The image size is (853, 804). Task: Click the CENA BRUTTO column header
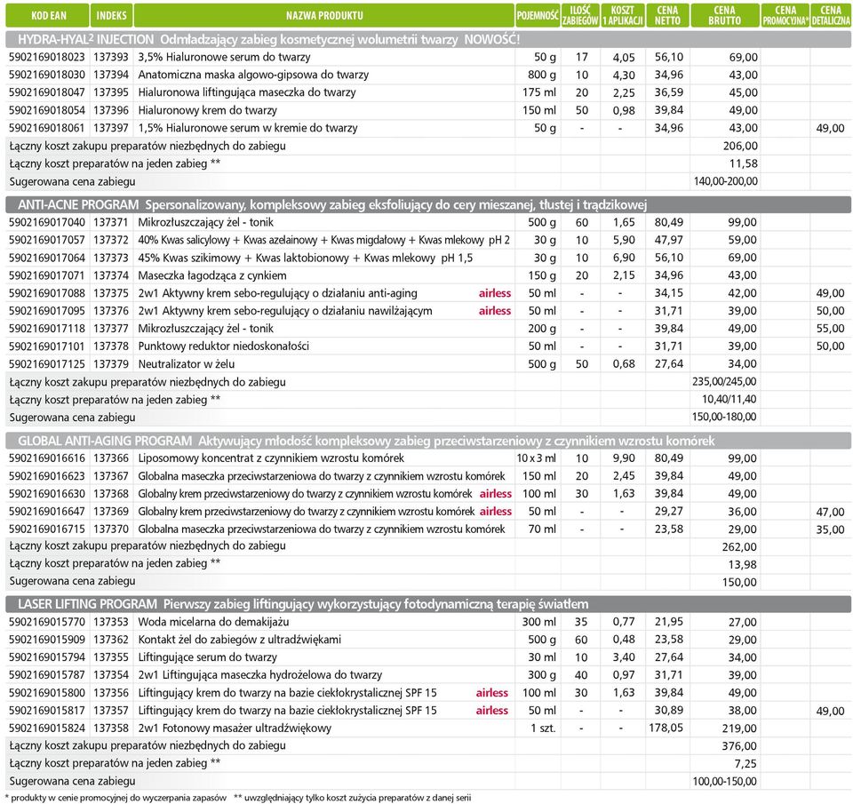(x=725, y=16)
